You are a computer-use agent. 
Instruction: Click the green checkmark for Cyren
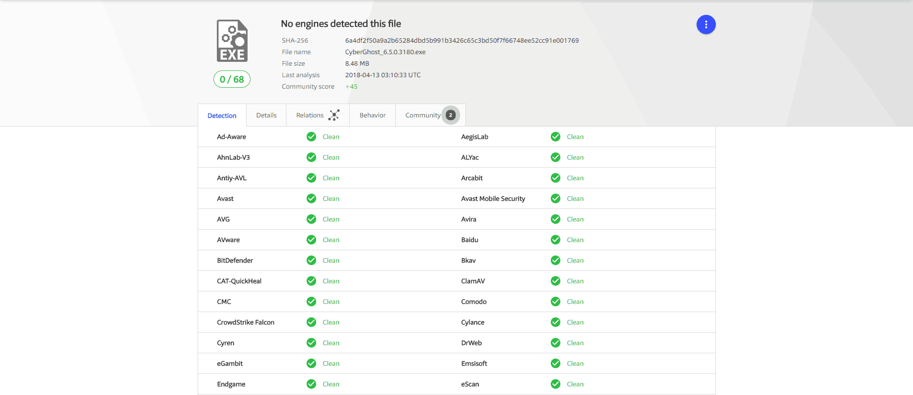(311, 343)
